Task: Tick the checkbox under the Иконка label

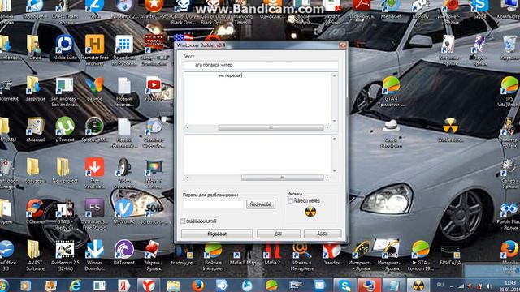Action: click(290, 200)
